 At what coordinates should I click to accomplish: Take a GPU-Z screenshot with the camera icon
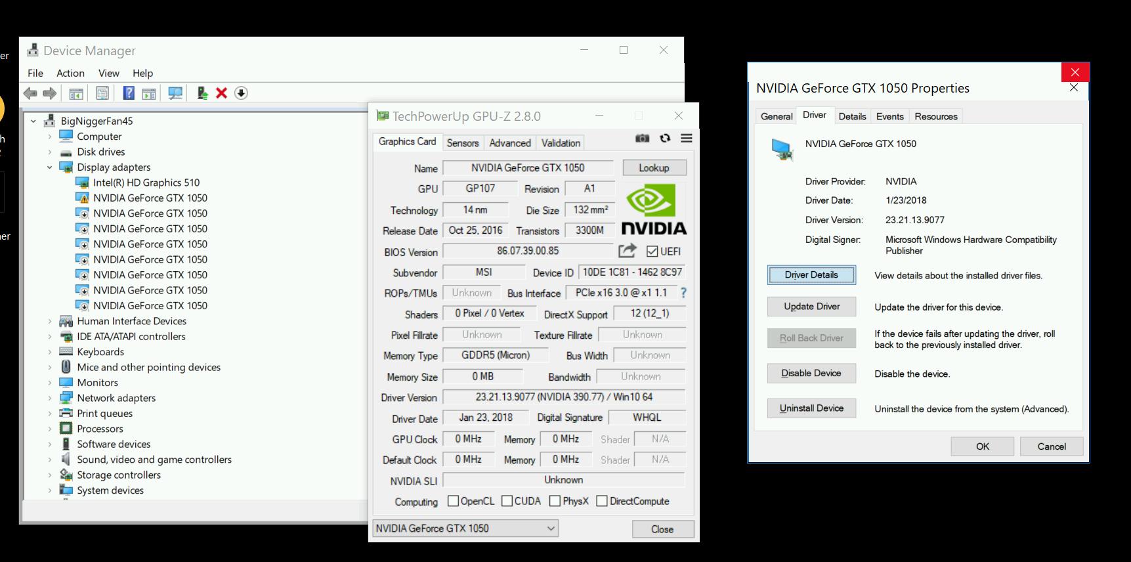[643, 138]
